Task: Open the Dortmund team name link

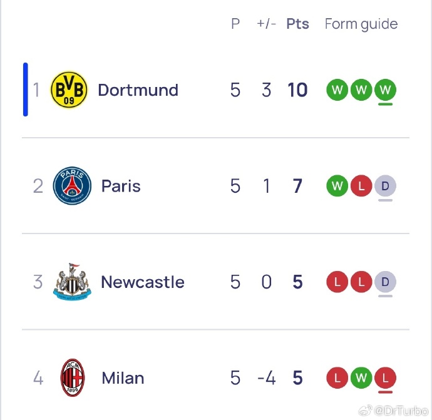Action: (138, 90)
